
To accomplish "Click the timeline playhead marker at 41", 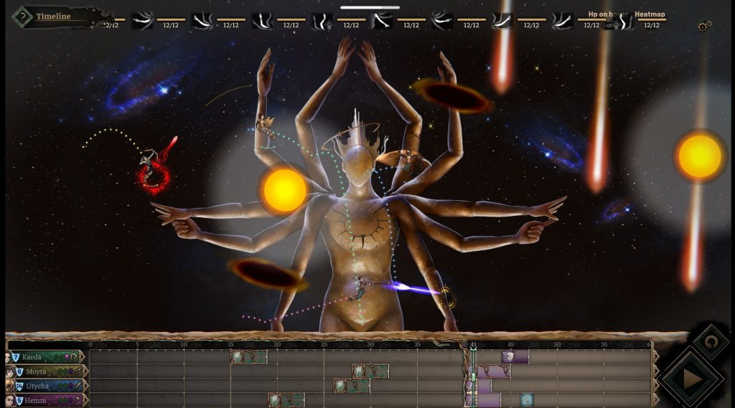I will pos(473,346).
